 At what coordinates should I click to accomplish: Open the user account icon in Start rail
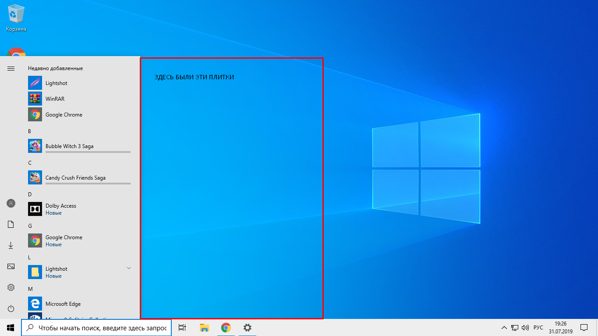coord(11,203)
